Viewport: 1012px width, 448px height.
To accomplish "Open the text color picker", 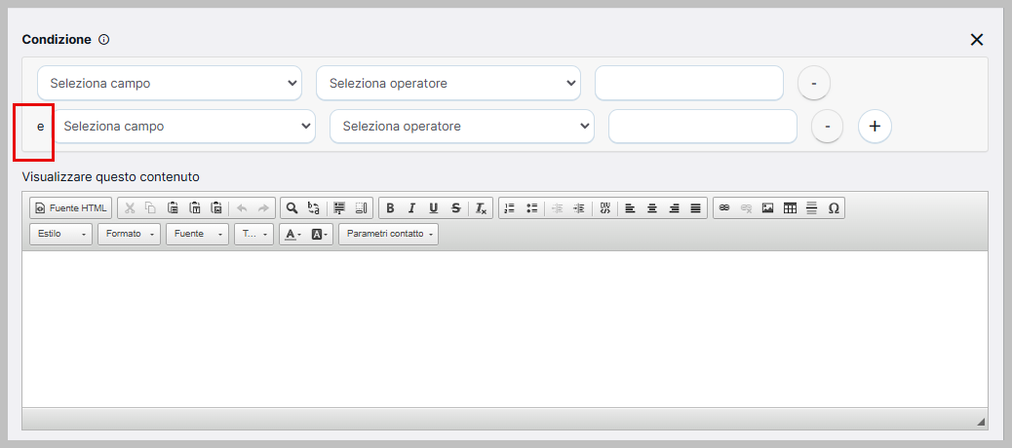I will pos(292,235).
